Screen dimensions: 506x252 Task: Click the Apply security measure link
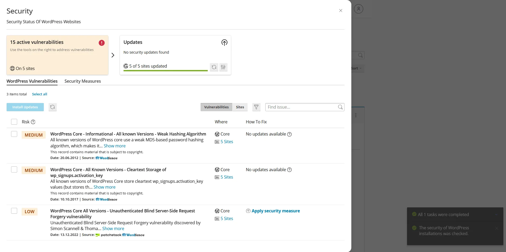click(x=275, y=211)
